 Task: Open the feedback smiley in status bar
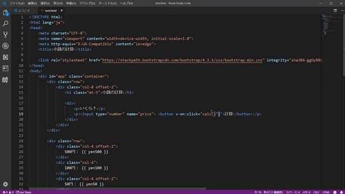point(335,192)
